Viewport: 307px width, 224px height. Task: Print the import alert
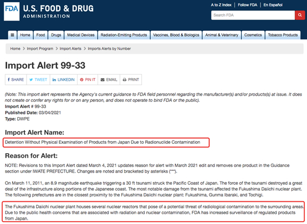click(131, 80)
